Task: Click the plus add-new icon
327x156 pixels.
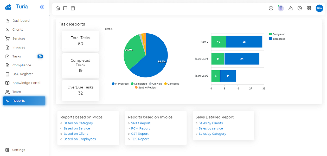Action: click(x=271, y=8)
